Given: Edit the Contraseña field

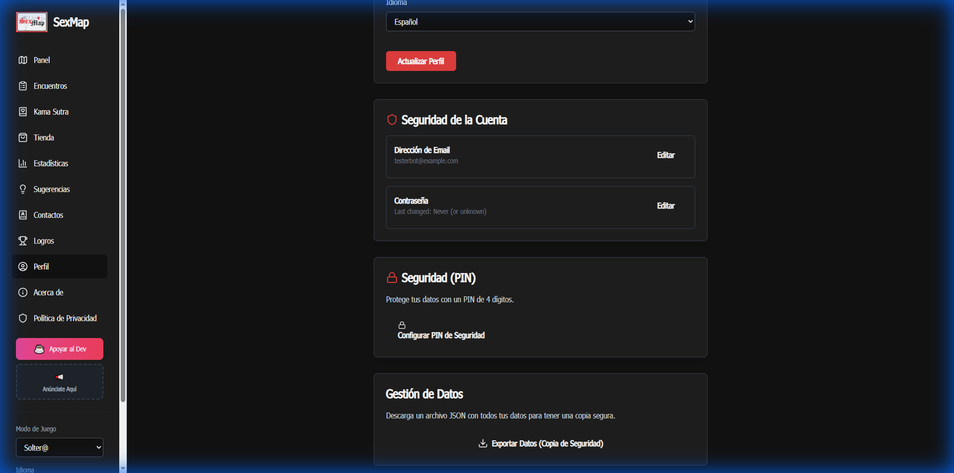Looking at the screenshot, I should click(665, 206).
